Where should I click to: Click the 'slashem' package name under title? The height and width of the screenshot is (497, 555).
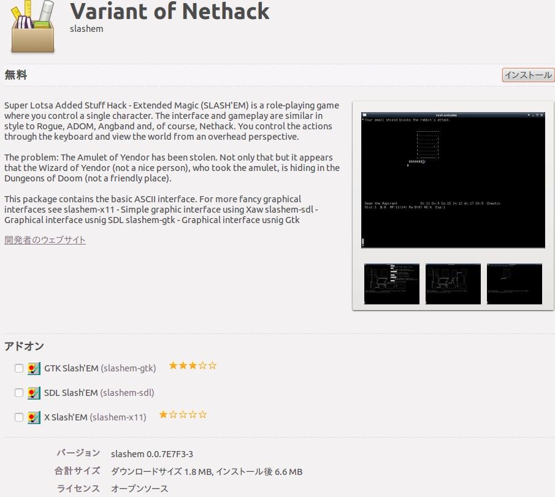86,29
